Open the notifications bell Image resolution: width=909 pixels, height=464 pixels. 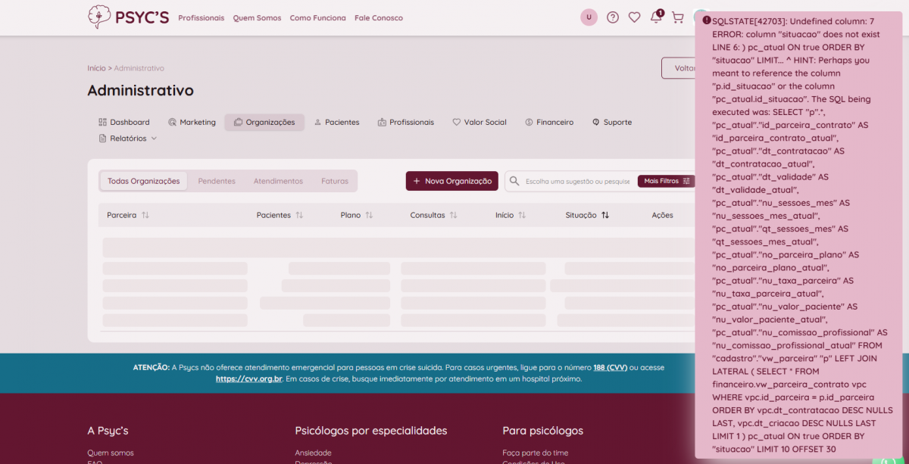coord(656,17)
